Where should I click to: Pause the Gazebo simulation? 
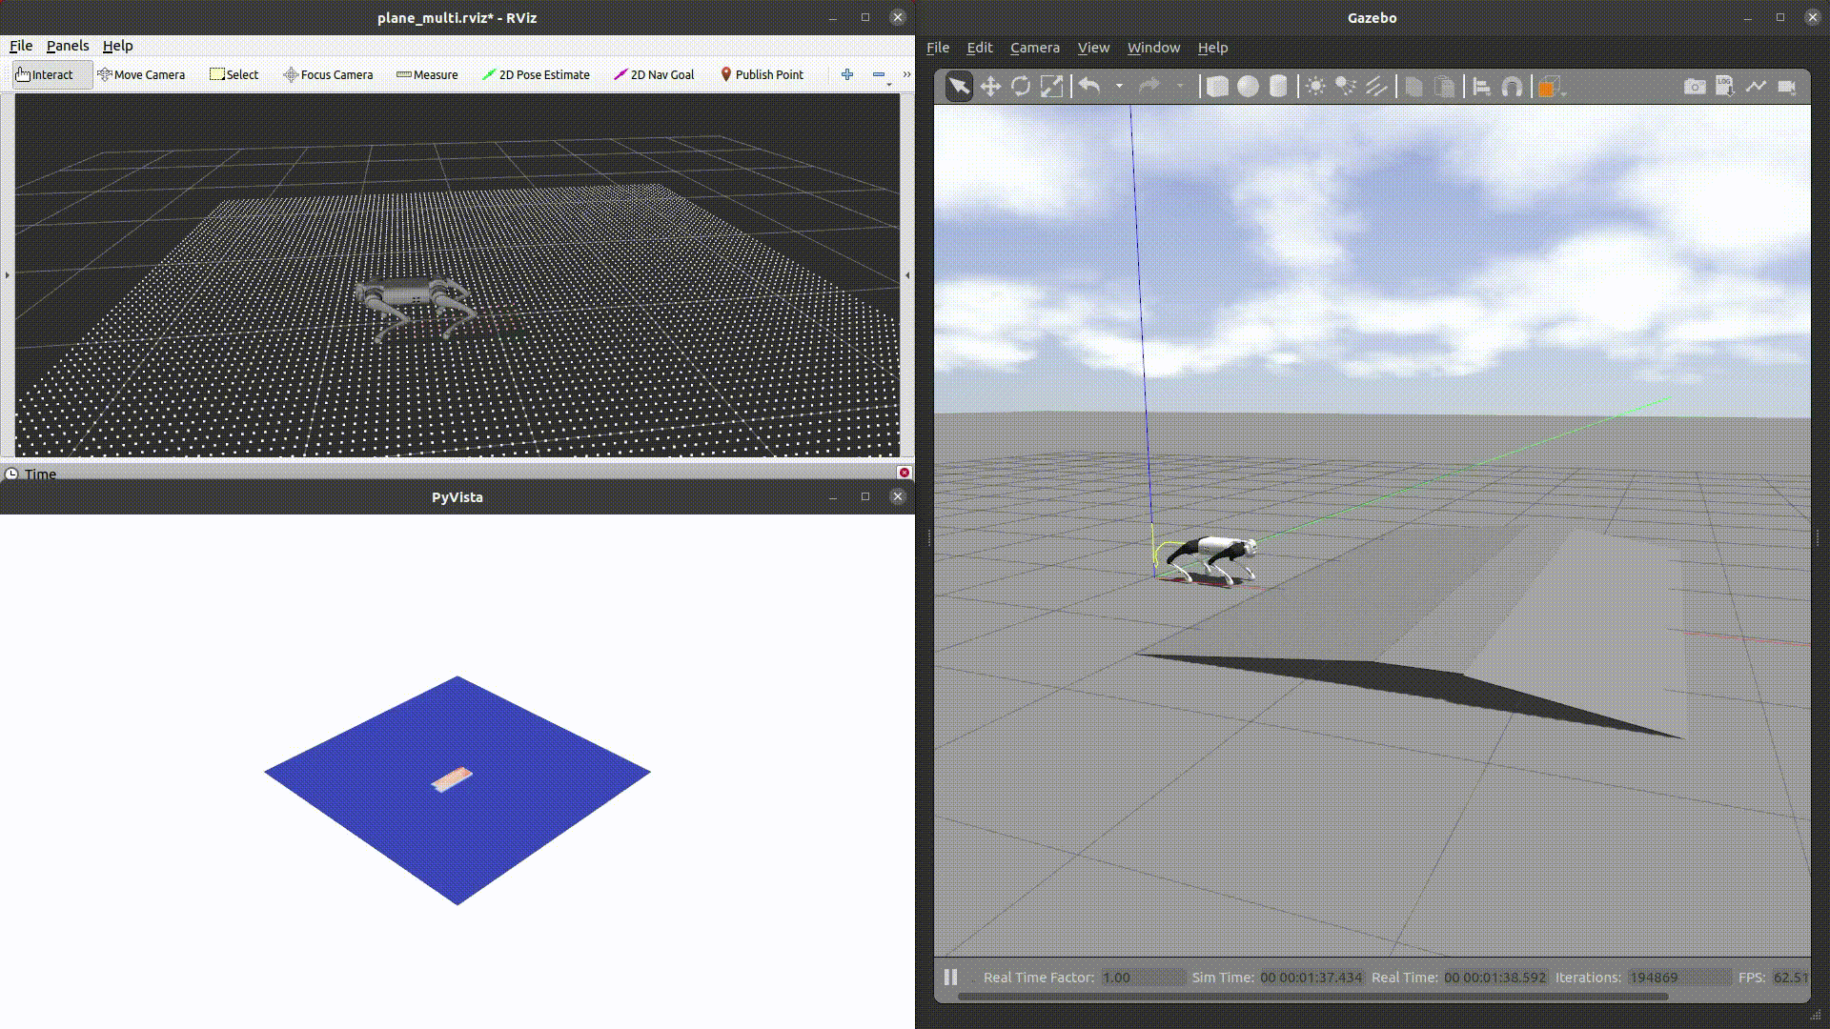tap(949, 977)
